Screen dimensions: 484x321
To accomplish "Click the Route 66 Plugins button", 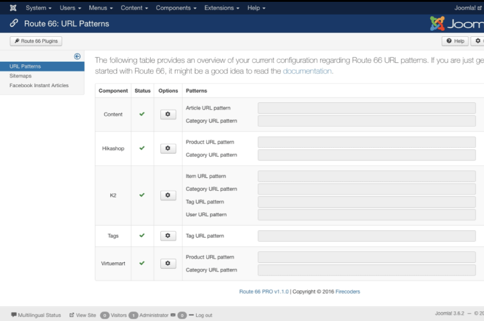I will (36, 41).
